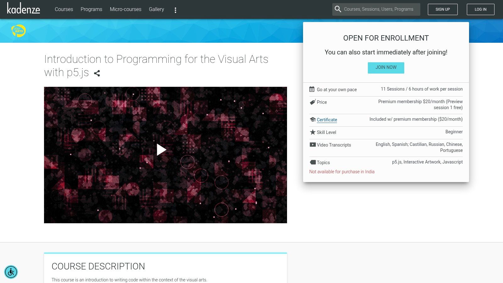Screen dimensions: 503x283
Task: Open the Courses menu item
Action: pyautogui.click(x=64, y=9)
